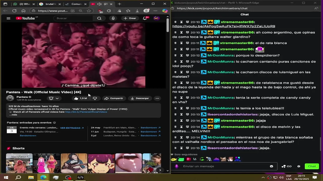Mute the YouTube tab via its speaker icon

[x=99, y=4]
